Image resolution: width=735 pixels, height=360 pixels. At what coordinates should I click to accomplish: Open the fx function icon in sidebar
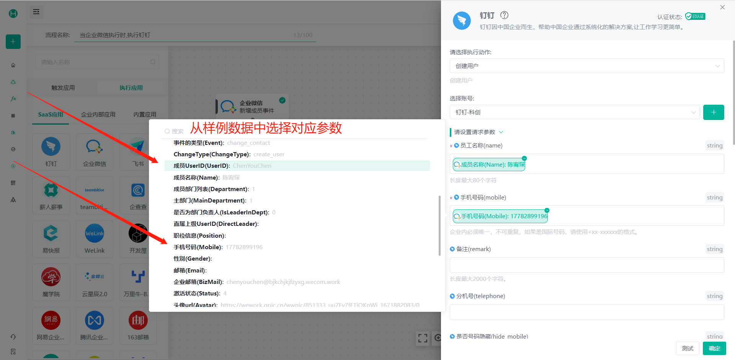pyautogui.click(x=13, y=99)
